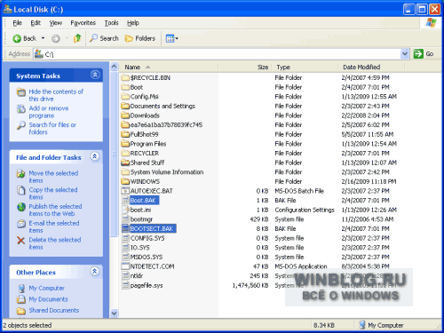Click Copy the selected items
444x333 pixels.
[x=53, y=194]
